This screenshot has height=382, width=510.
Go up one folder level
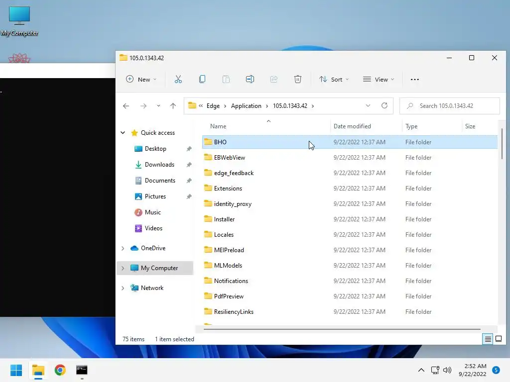click(x=173, y=106)
